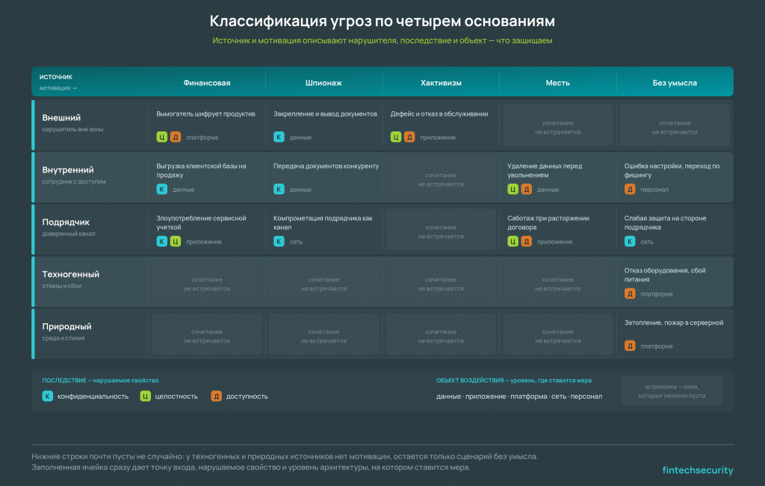Click the Ц badge under 'Дефейс и отказ в обслуживании'
765x486 pixels.
pyautogui.click(x=396, y=137)
